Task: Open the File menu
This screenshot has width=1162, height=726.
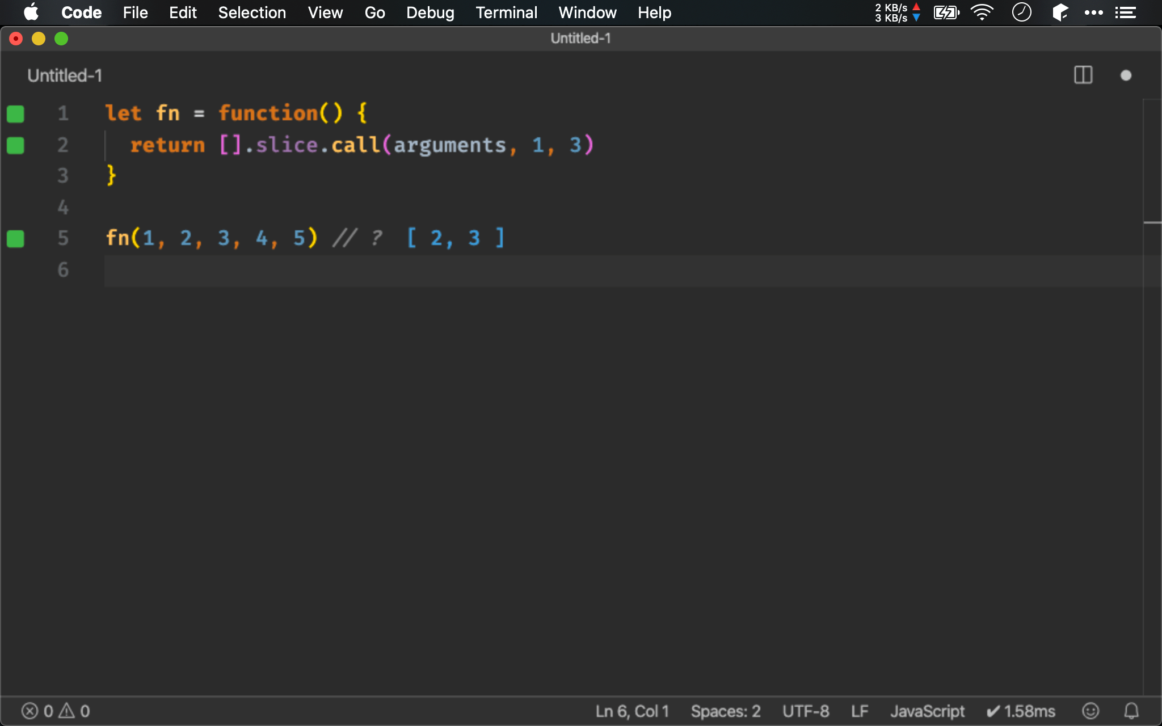Action: [134, 12]
